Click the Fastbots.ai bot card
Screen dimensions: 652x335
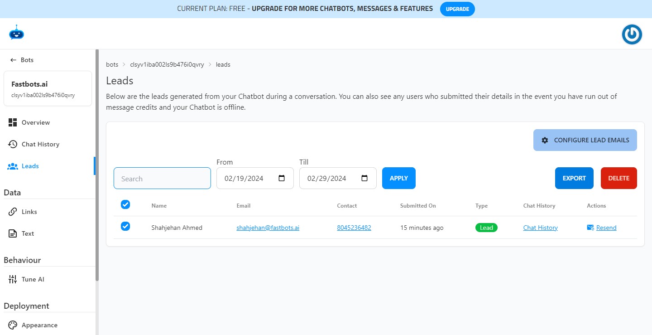coord(48,88)
